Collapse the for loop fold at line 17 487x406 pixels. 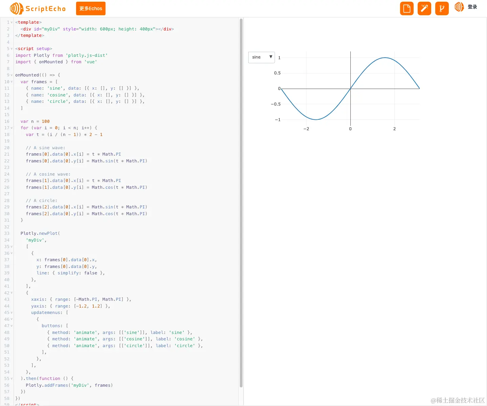pyautogui.click(x=11, y=128)
